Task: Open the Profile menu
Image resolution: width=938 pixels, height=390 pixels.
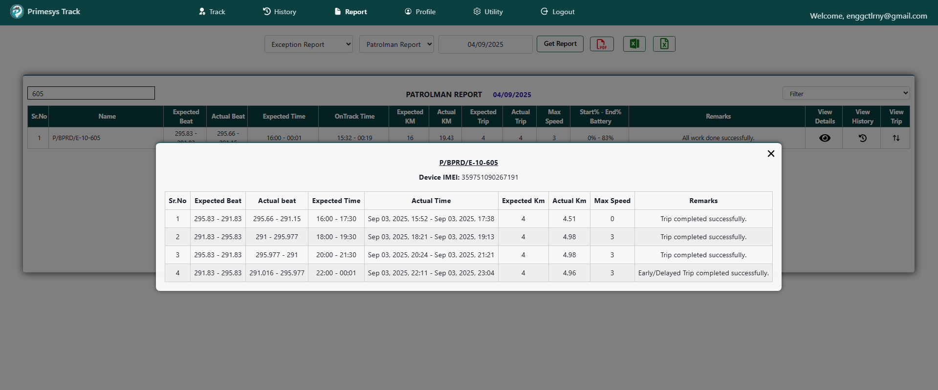Action: [x=420, y=12]
